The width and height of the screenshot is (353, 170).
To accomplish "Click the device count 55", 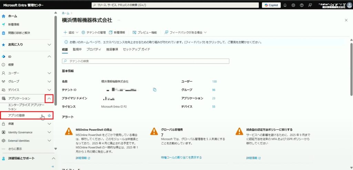I will tap(214, 106).
